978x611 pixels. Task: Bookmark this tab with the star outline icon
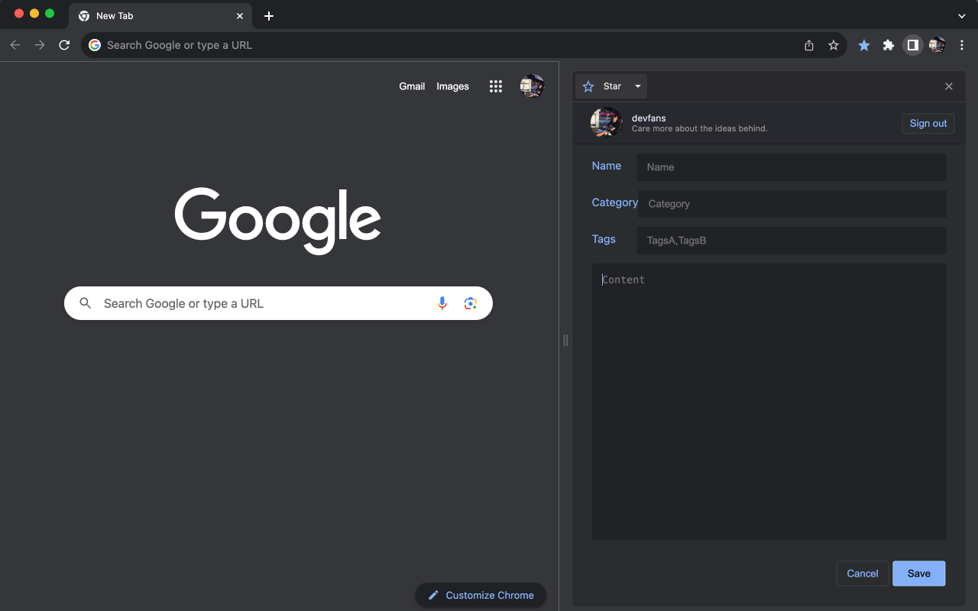point(834,45)
